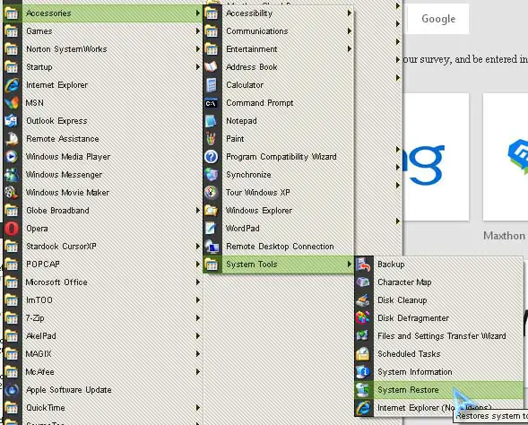The height and width of the screenshot is (425, 528).
Task: Click the Program Compatibility Wizard question-mark icon
Action: coord(212,157)
